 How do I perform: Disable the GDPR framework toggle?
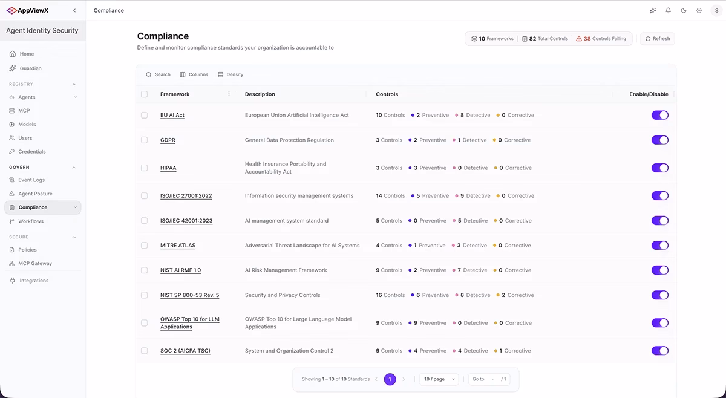click(x=660, y=140)
